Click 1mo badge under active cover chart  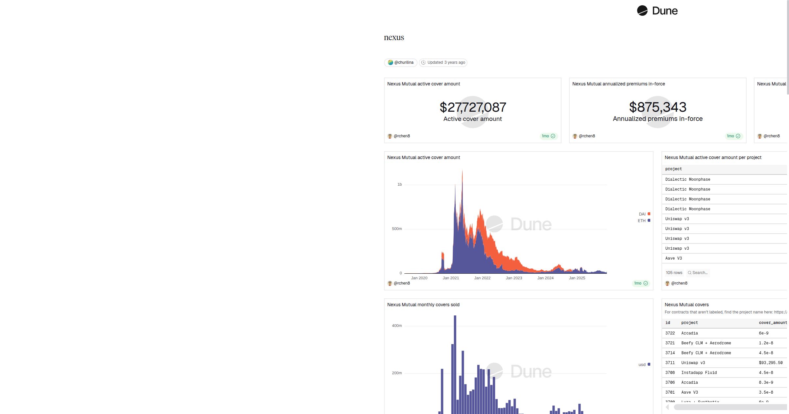click(x=640, y=283)
